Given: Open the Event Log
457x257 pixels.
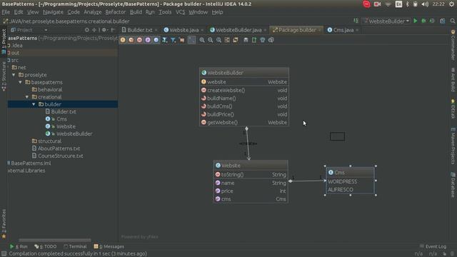Looking at the screenshot, I should point(433,246).
